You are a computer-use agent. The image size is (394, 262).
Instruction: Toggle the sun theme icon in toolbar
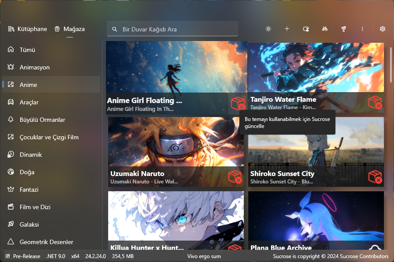[x=268, y=29]
